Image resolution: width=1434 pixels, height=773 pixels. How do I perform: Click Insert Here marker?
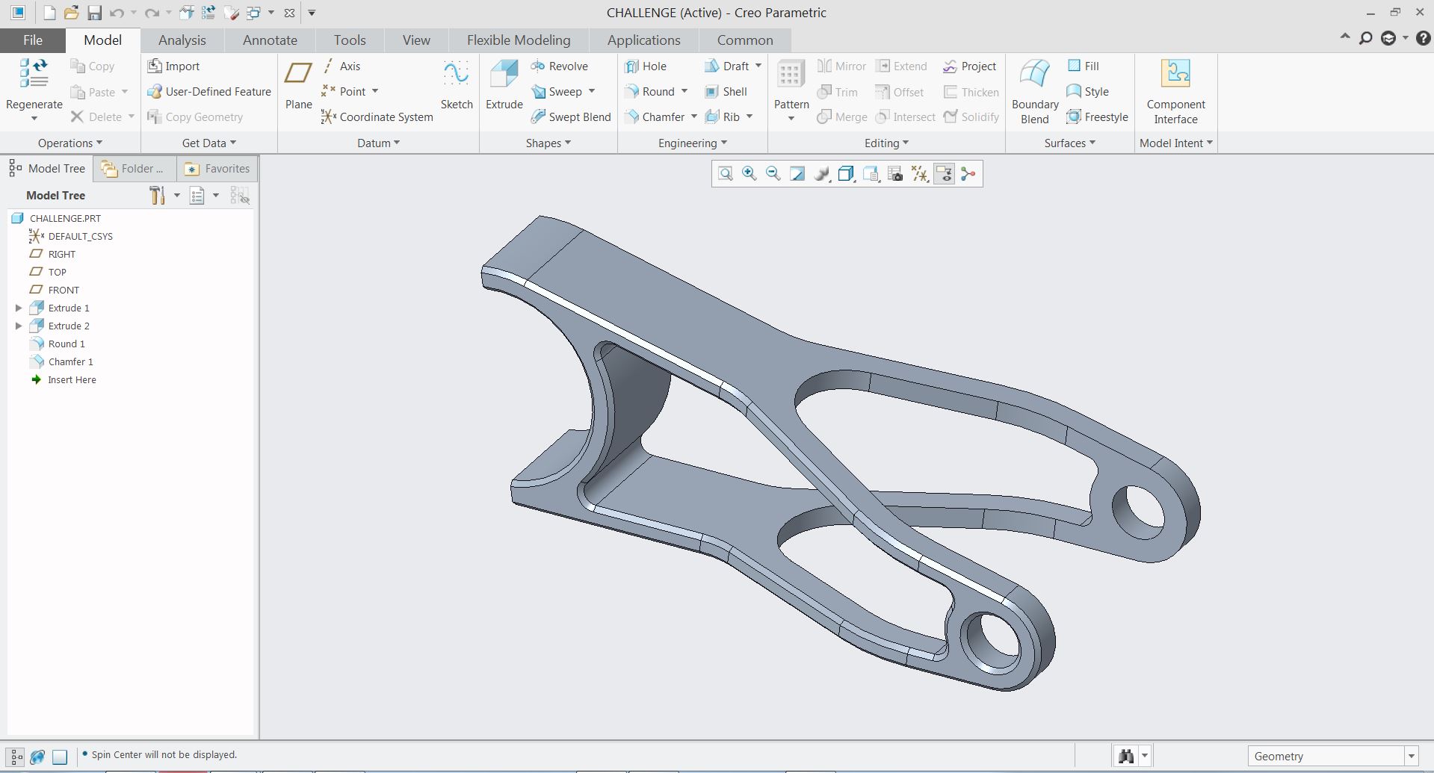point(64,380)
